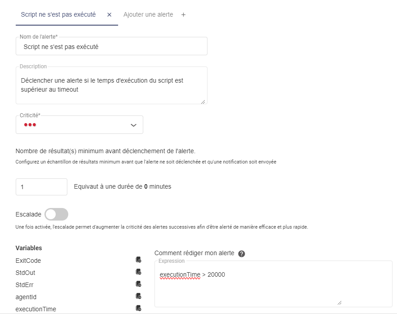
Task: Open the 'Ajouter une alerte' tab
Action: pos(148,15)
